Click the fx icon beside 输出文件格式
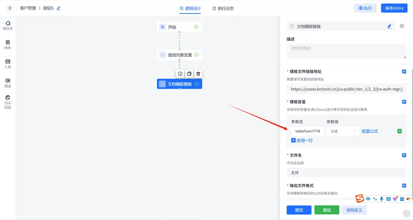 pyautogui.click(x=404, y=185)
